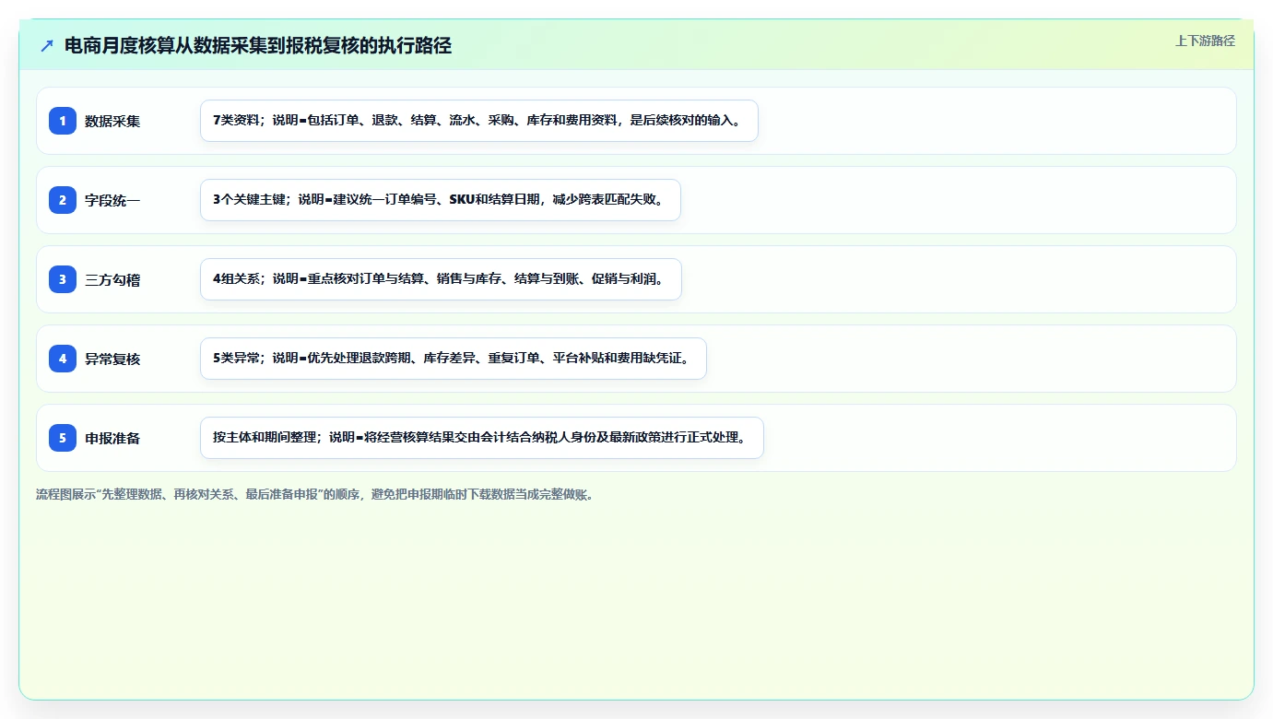Select the 三方勾稽 step label
Viewport: 1273px width, 719px height.
click(112, 279)
